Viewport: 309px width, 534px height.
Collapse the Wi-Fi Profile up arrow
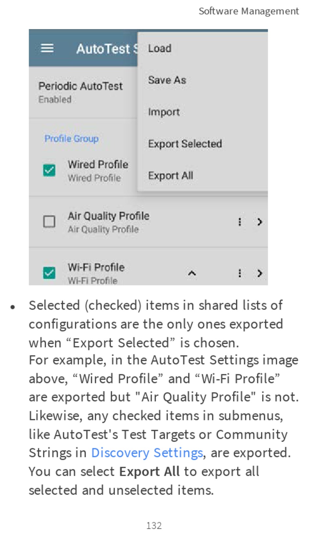coord(192,273)
